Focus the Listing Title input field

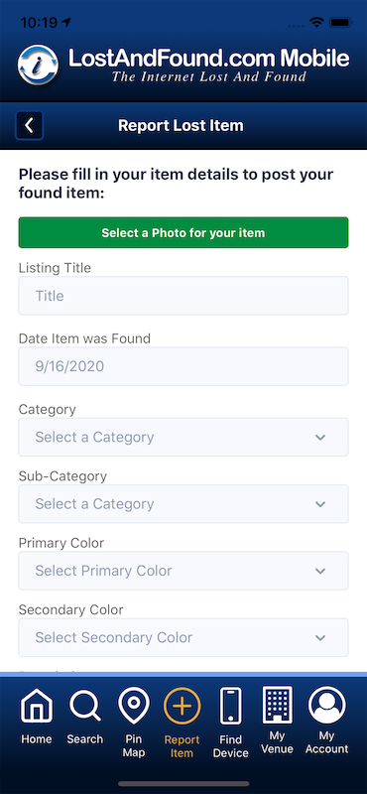point(183,296)
